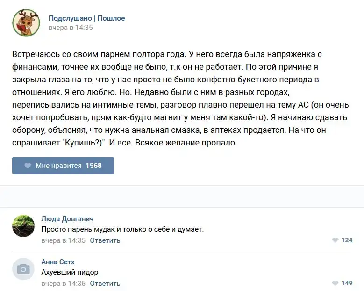The width and height of the screenshot is (364, 291).
Task: Reply to Анна Сетх's comment via "Ответить"
Action: pos(105,284)
